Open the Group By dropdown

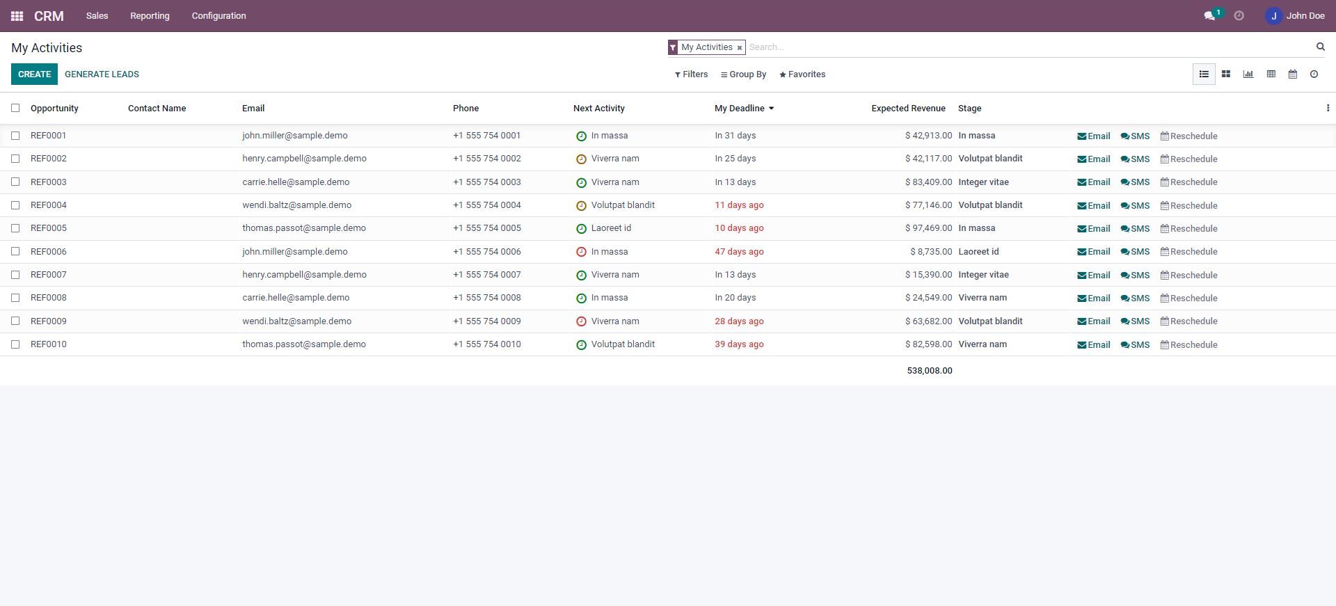[x=743, y=74]
